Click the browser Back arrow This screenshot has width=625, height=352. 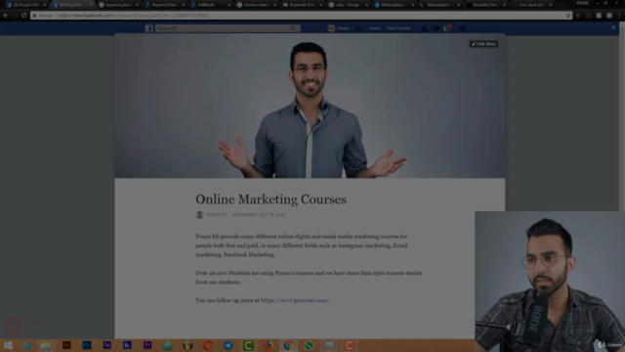(6, 16)
